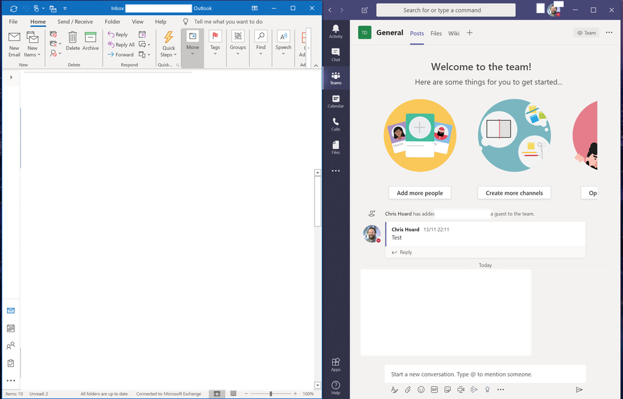
Task: Click Forward in the Respond group
Action: (x=120, y=54)
